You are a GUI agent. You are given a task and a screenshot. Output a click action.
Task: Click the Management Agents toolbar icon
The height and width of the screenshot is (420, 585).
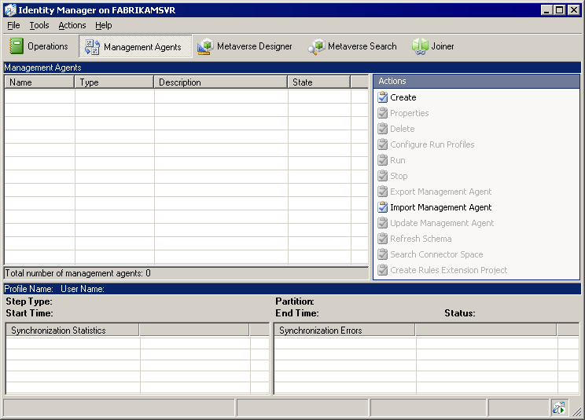tap(92, 47)
